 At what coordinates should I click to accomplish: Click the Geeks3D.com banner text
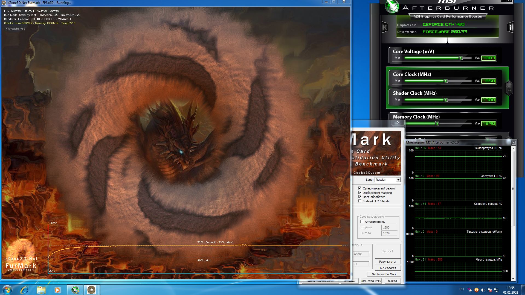tap(367, 173)
